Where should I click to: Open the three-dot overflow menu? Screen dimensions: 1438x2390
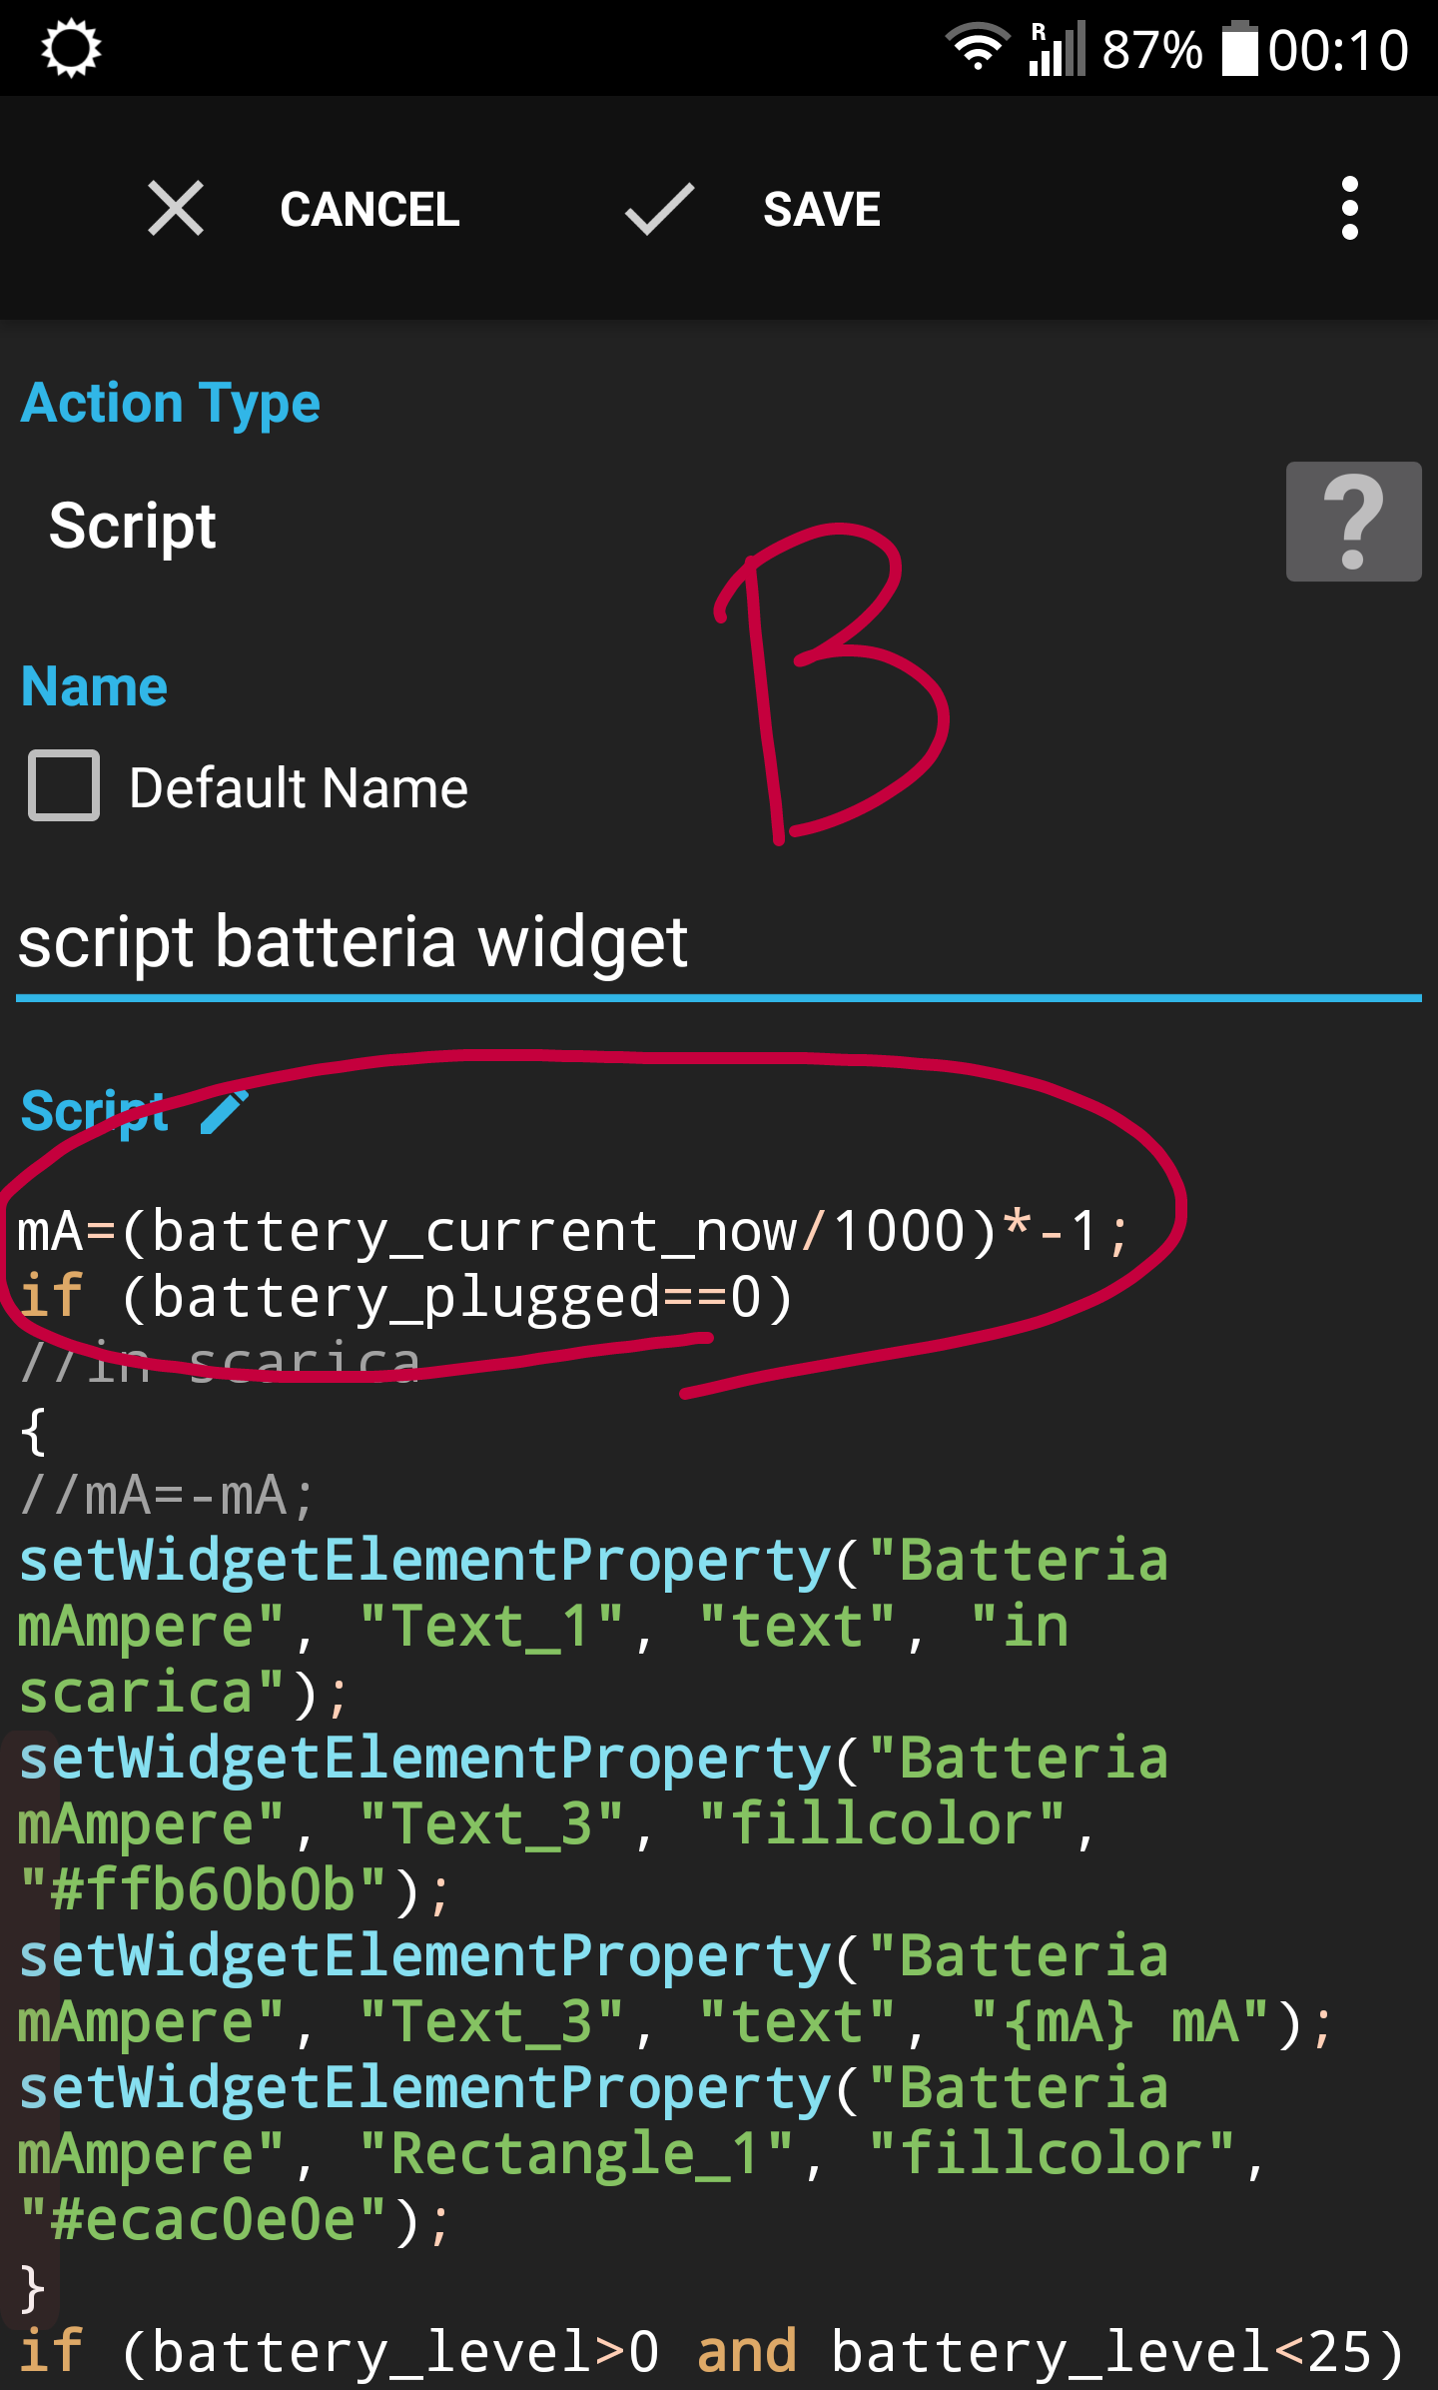pyautogui.click(x=1349, y=209)
